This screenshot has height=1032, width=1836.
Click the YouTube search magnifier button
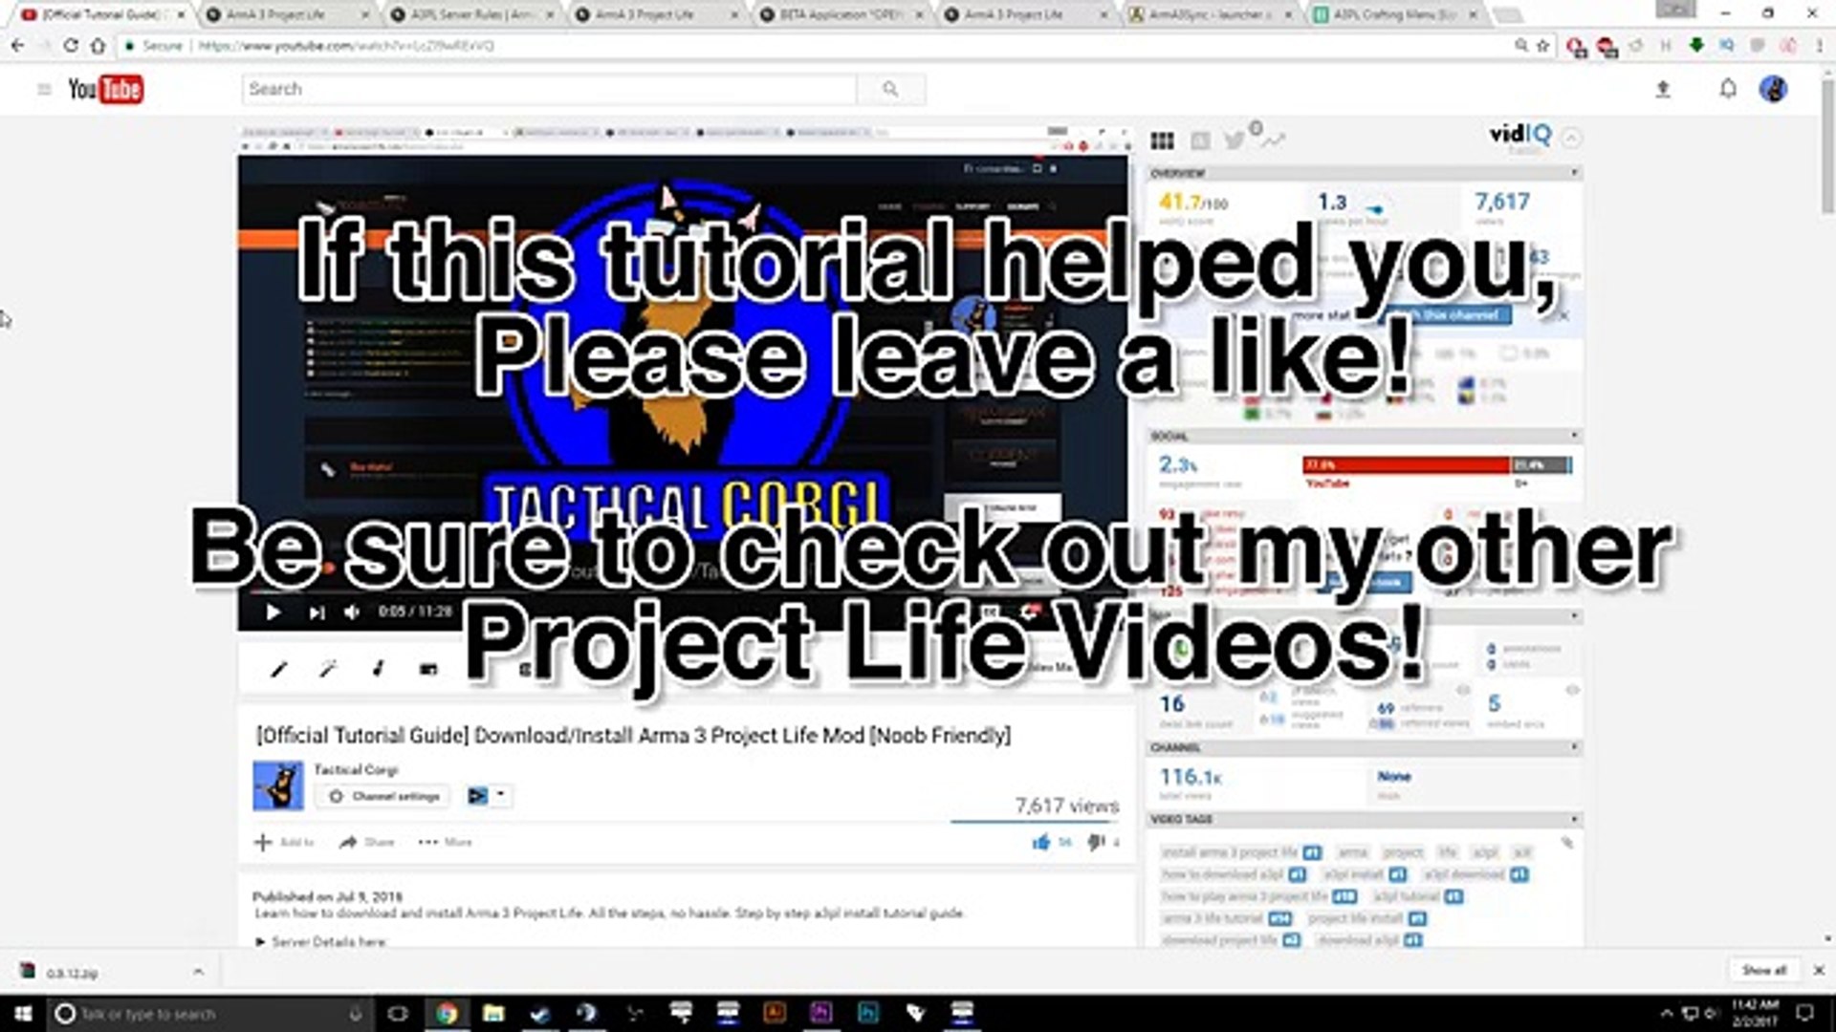(890, 89)
